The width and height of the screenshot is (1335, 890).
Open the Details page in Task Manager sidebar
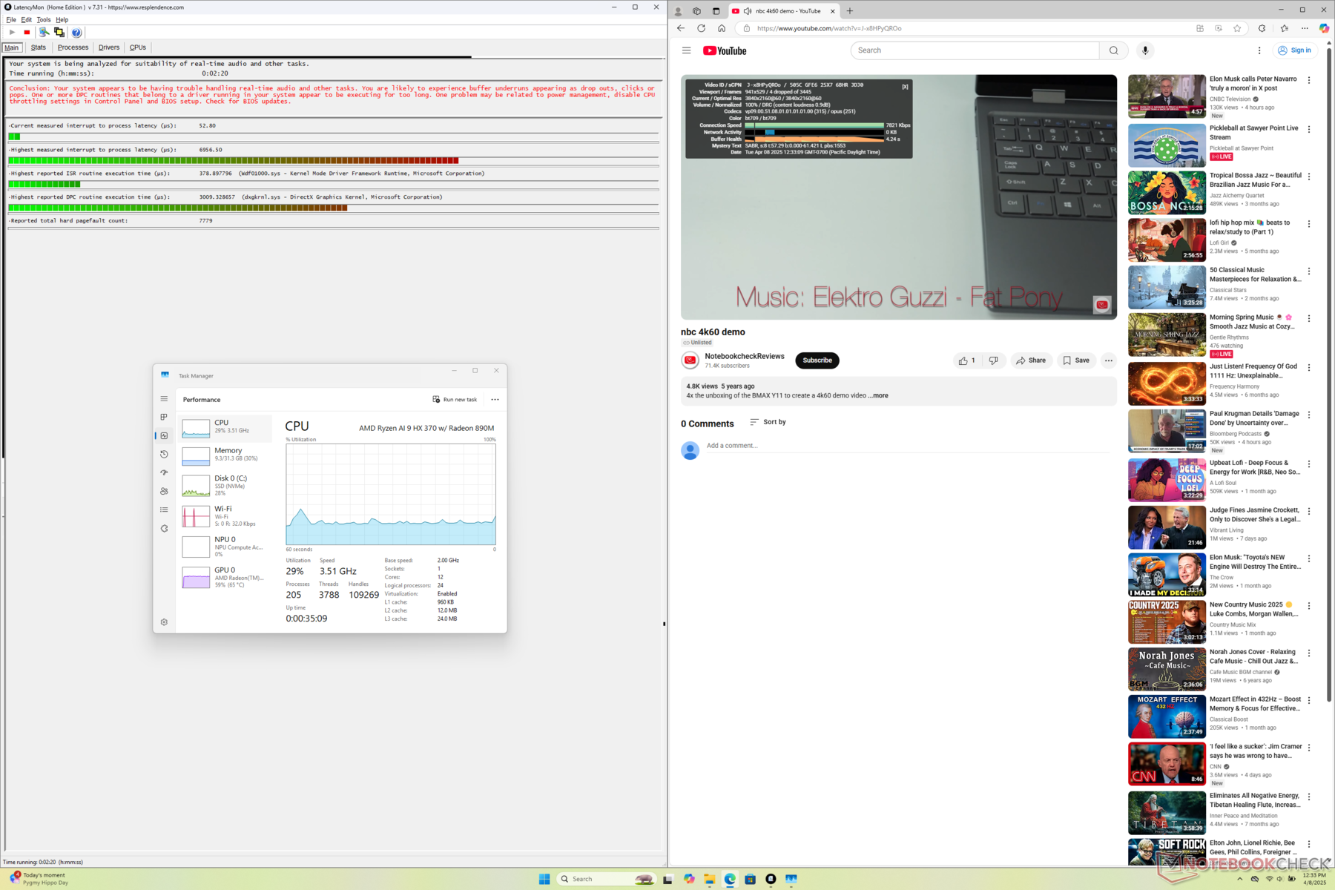coord(164,510)
